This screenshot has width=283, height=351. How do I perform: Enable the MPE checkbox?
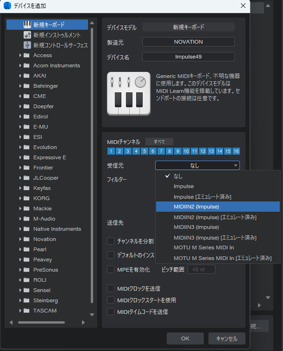[111, 269]
